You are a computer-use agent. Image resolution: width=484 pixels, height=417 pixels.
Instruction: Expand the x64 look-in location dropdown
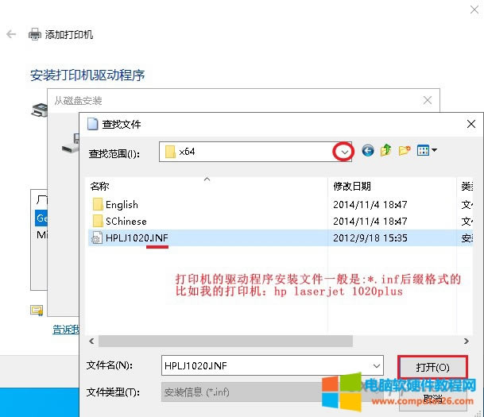tap(344, 152)
